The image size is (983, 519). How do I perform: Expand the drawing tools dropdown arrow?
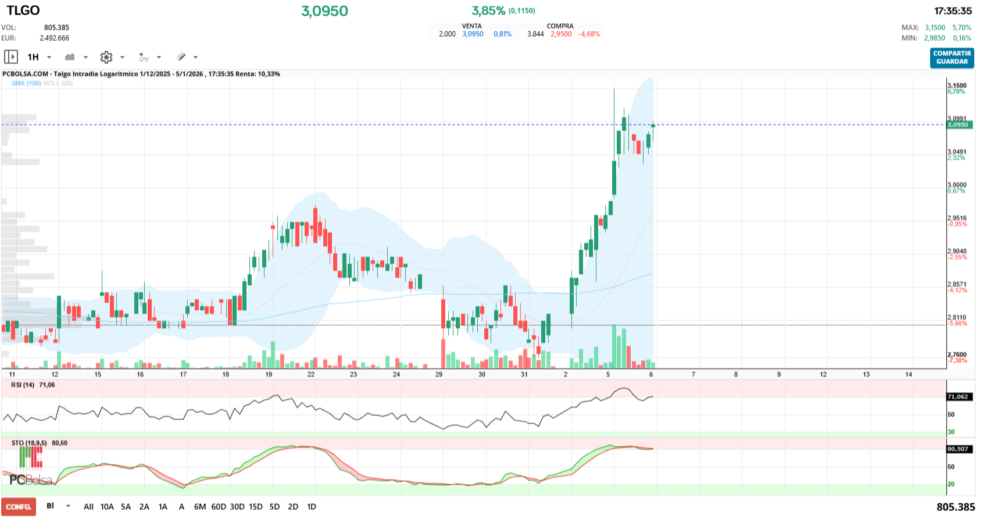(195, 57)
